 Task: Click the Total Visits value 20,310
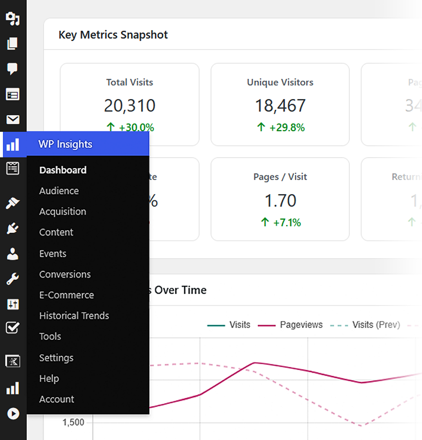coord(129,106)
